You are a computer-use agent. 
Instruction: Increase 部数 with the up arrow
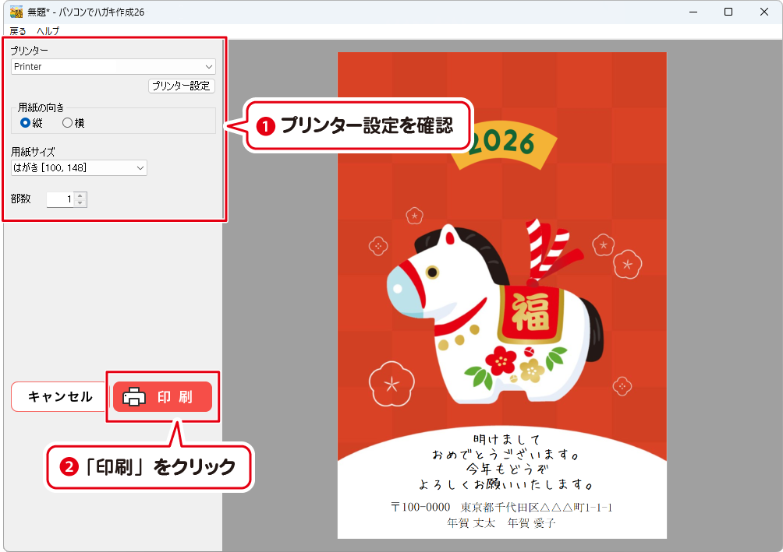point(80,195)
